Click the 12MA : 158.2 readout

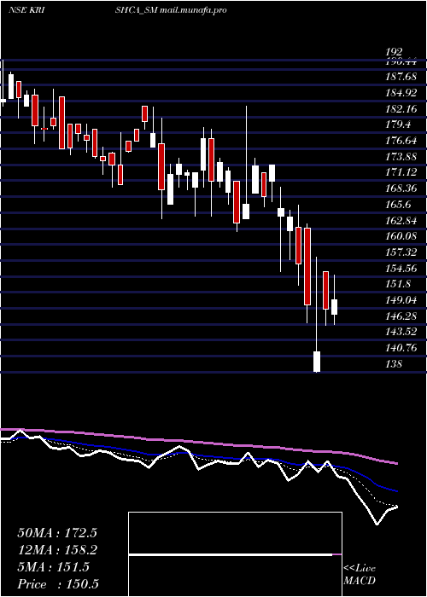tap(57, 550)
